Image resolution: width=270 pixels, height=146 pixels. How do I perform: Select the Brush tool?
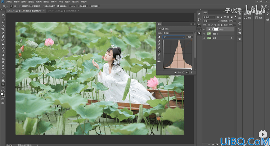(x=3, y=40)
